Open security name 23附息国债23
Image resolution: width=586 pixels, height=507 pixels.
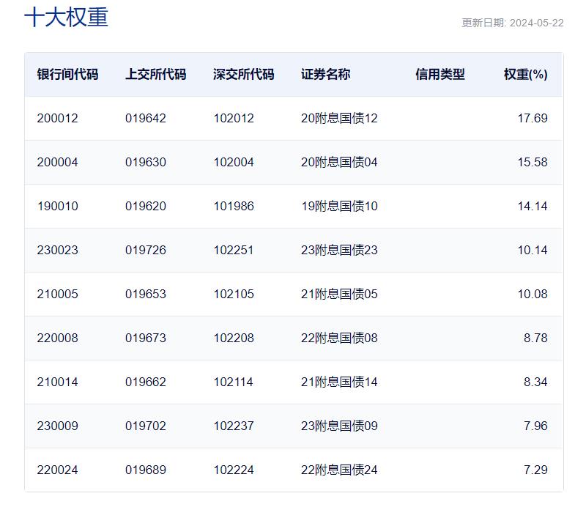tap(339, 250)
